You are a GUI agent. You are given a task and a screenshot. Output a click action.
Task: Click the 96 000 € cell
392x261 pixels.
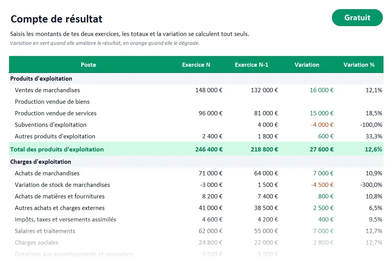tap(210, 113)
